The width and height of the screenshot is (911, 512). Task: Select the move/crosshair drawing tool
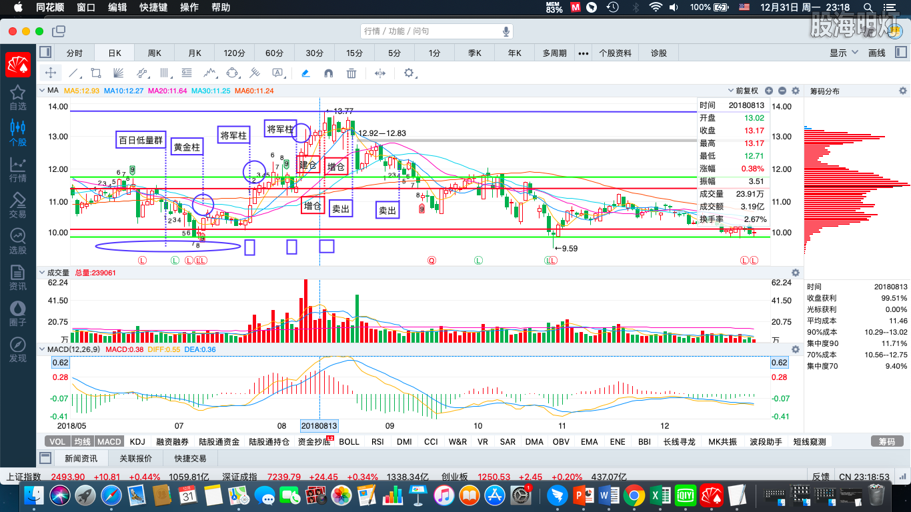(51, 73)
